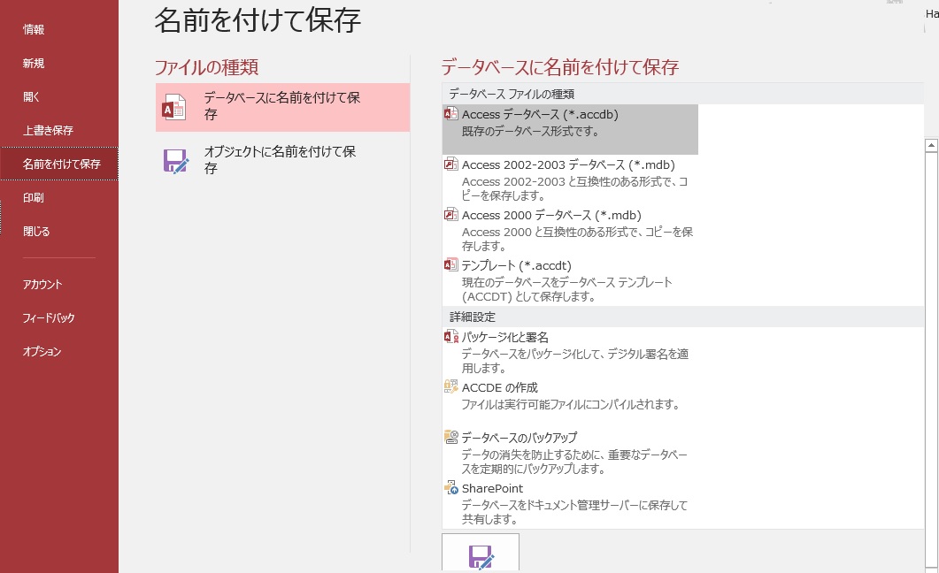Open フィードバック in sidebar
Image resolution: width=939 pixels, height=573 pixels.
pyautogui.click(x=49, y=317)
